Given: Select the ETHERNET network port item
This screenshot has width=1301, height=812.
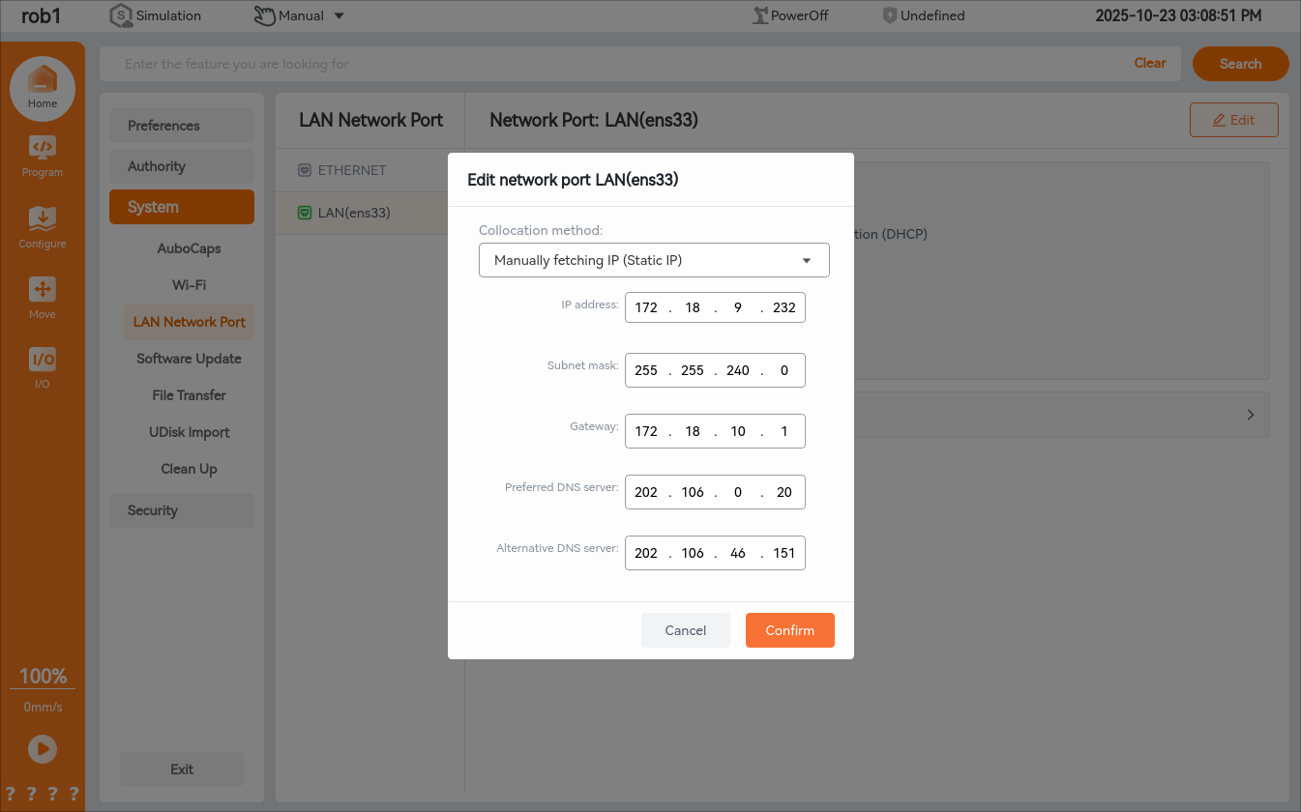Looking at the screenshot, I should (x=352, y=170).
